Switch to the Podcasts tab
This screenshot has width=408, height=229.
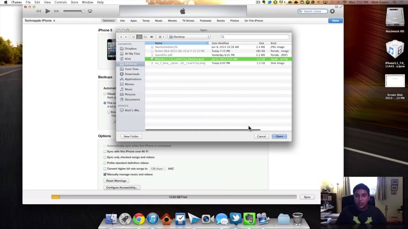click(x=206, y=21)
